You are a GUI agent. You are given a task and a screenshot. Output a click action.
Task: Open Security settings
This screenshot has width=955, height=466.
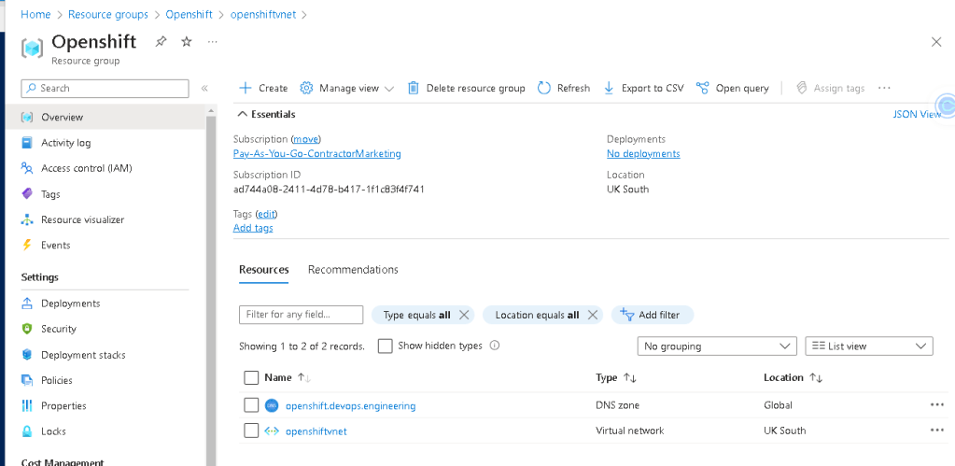coord(59,329)
